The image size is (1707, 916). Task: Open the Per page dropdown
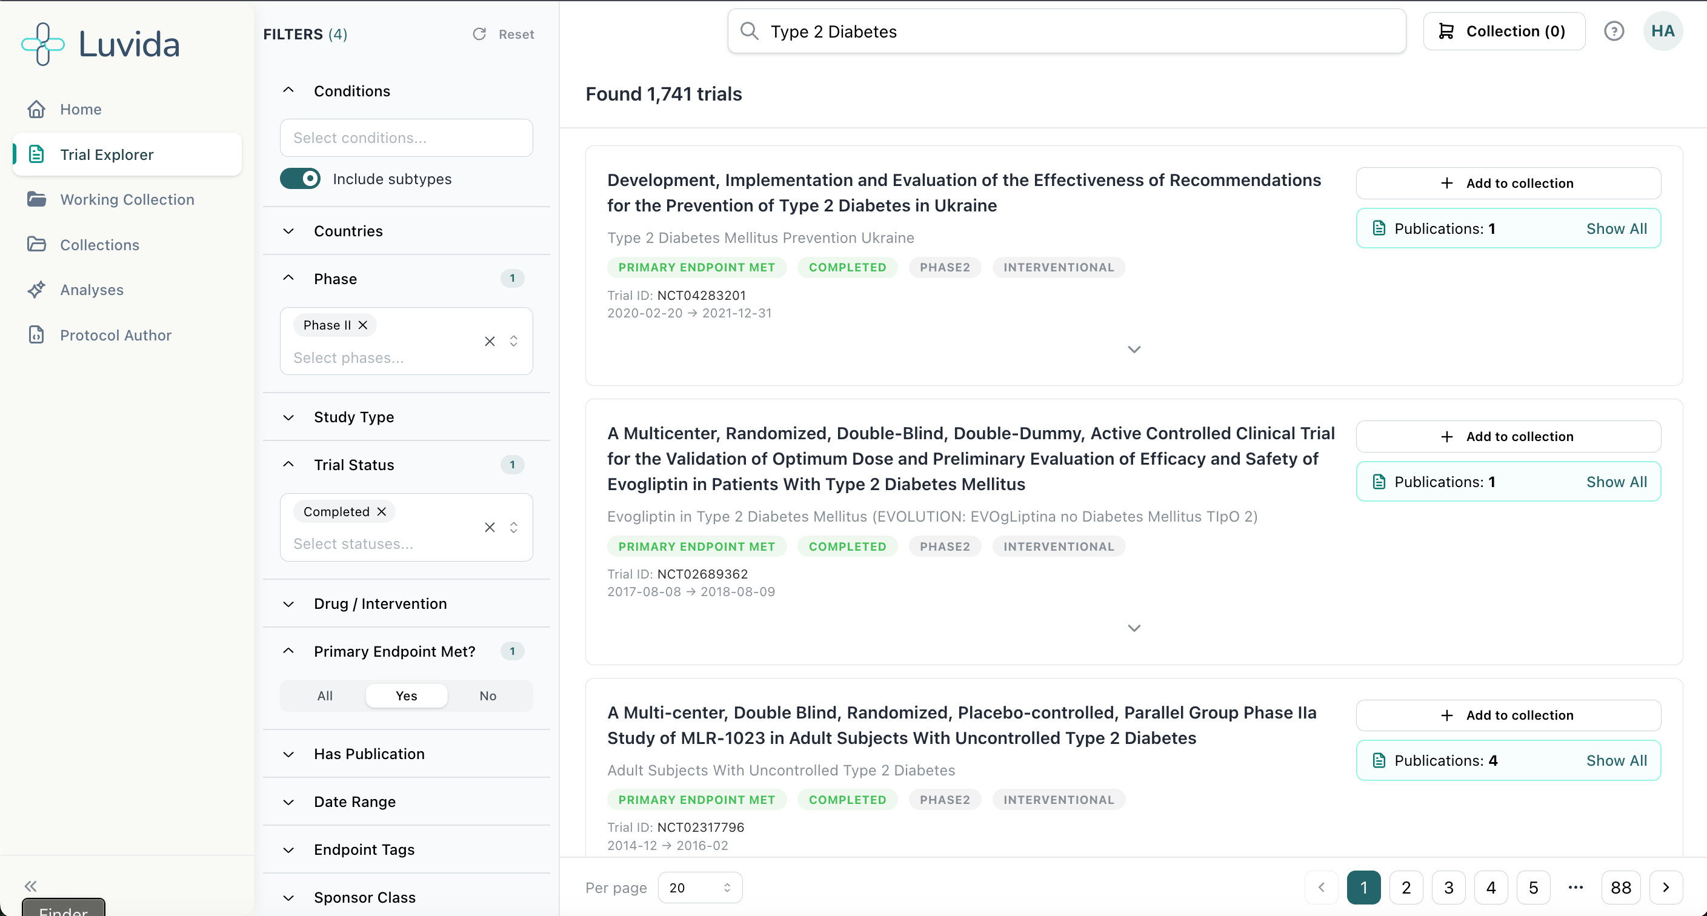700,888
